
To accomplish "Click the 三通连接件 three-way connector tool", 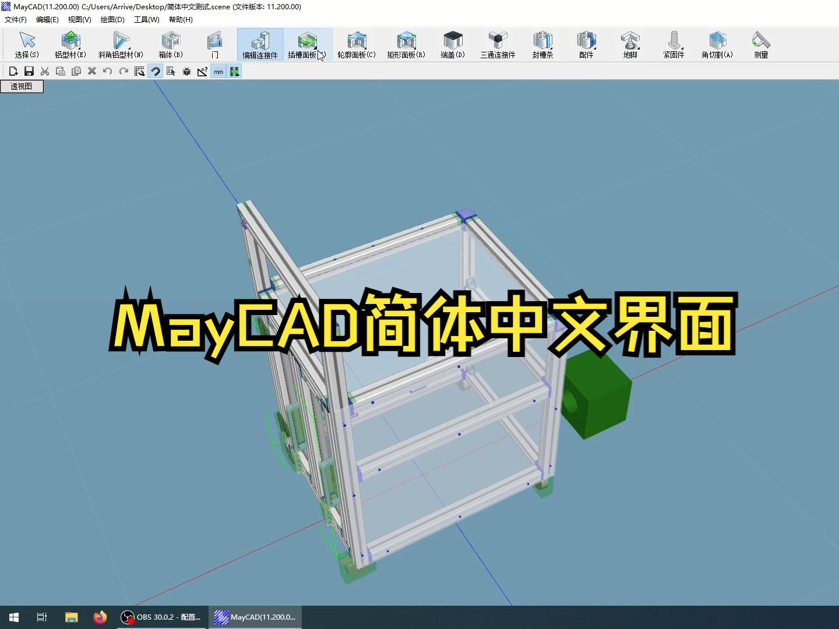I will (498, 45).
